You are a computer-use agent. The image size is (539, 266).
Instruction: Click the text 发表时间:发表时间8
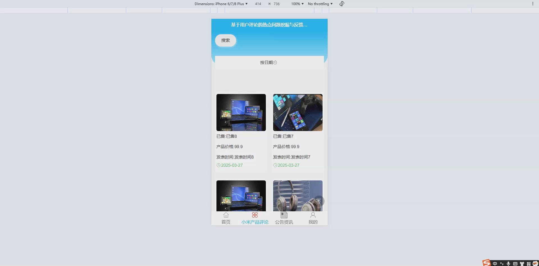pyautogui.click(x=235, y=157)
